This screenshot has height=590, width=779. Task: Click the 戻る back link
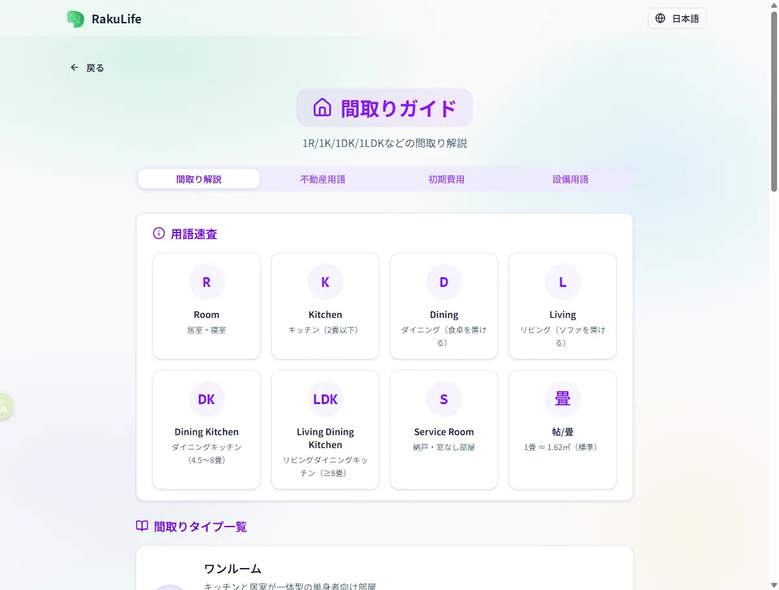[x=93, y=67]
